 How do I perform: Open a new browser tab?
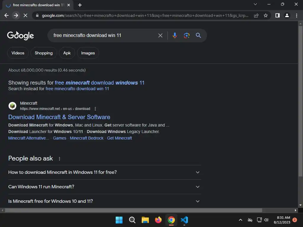click(80, 5)
